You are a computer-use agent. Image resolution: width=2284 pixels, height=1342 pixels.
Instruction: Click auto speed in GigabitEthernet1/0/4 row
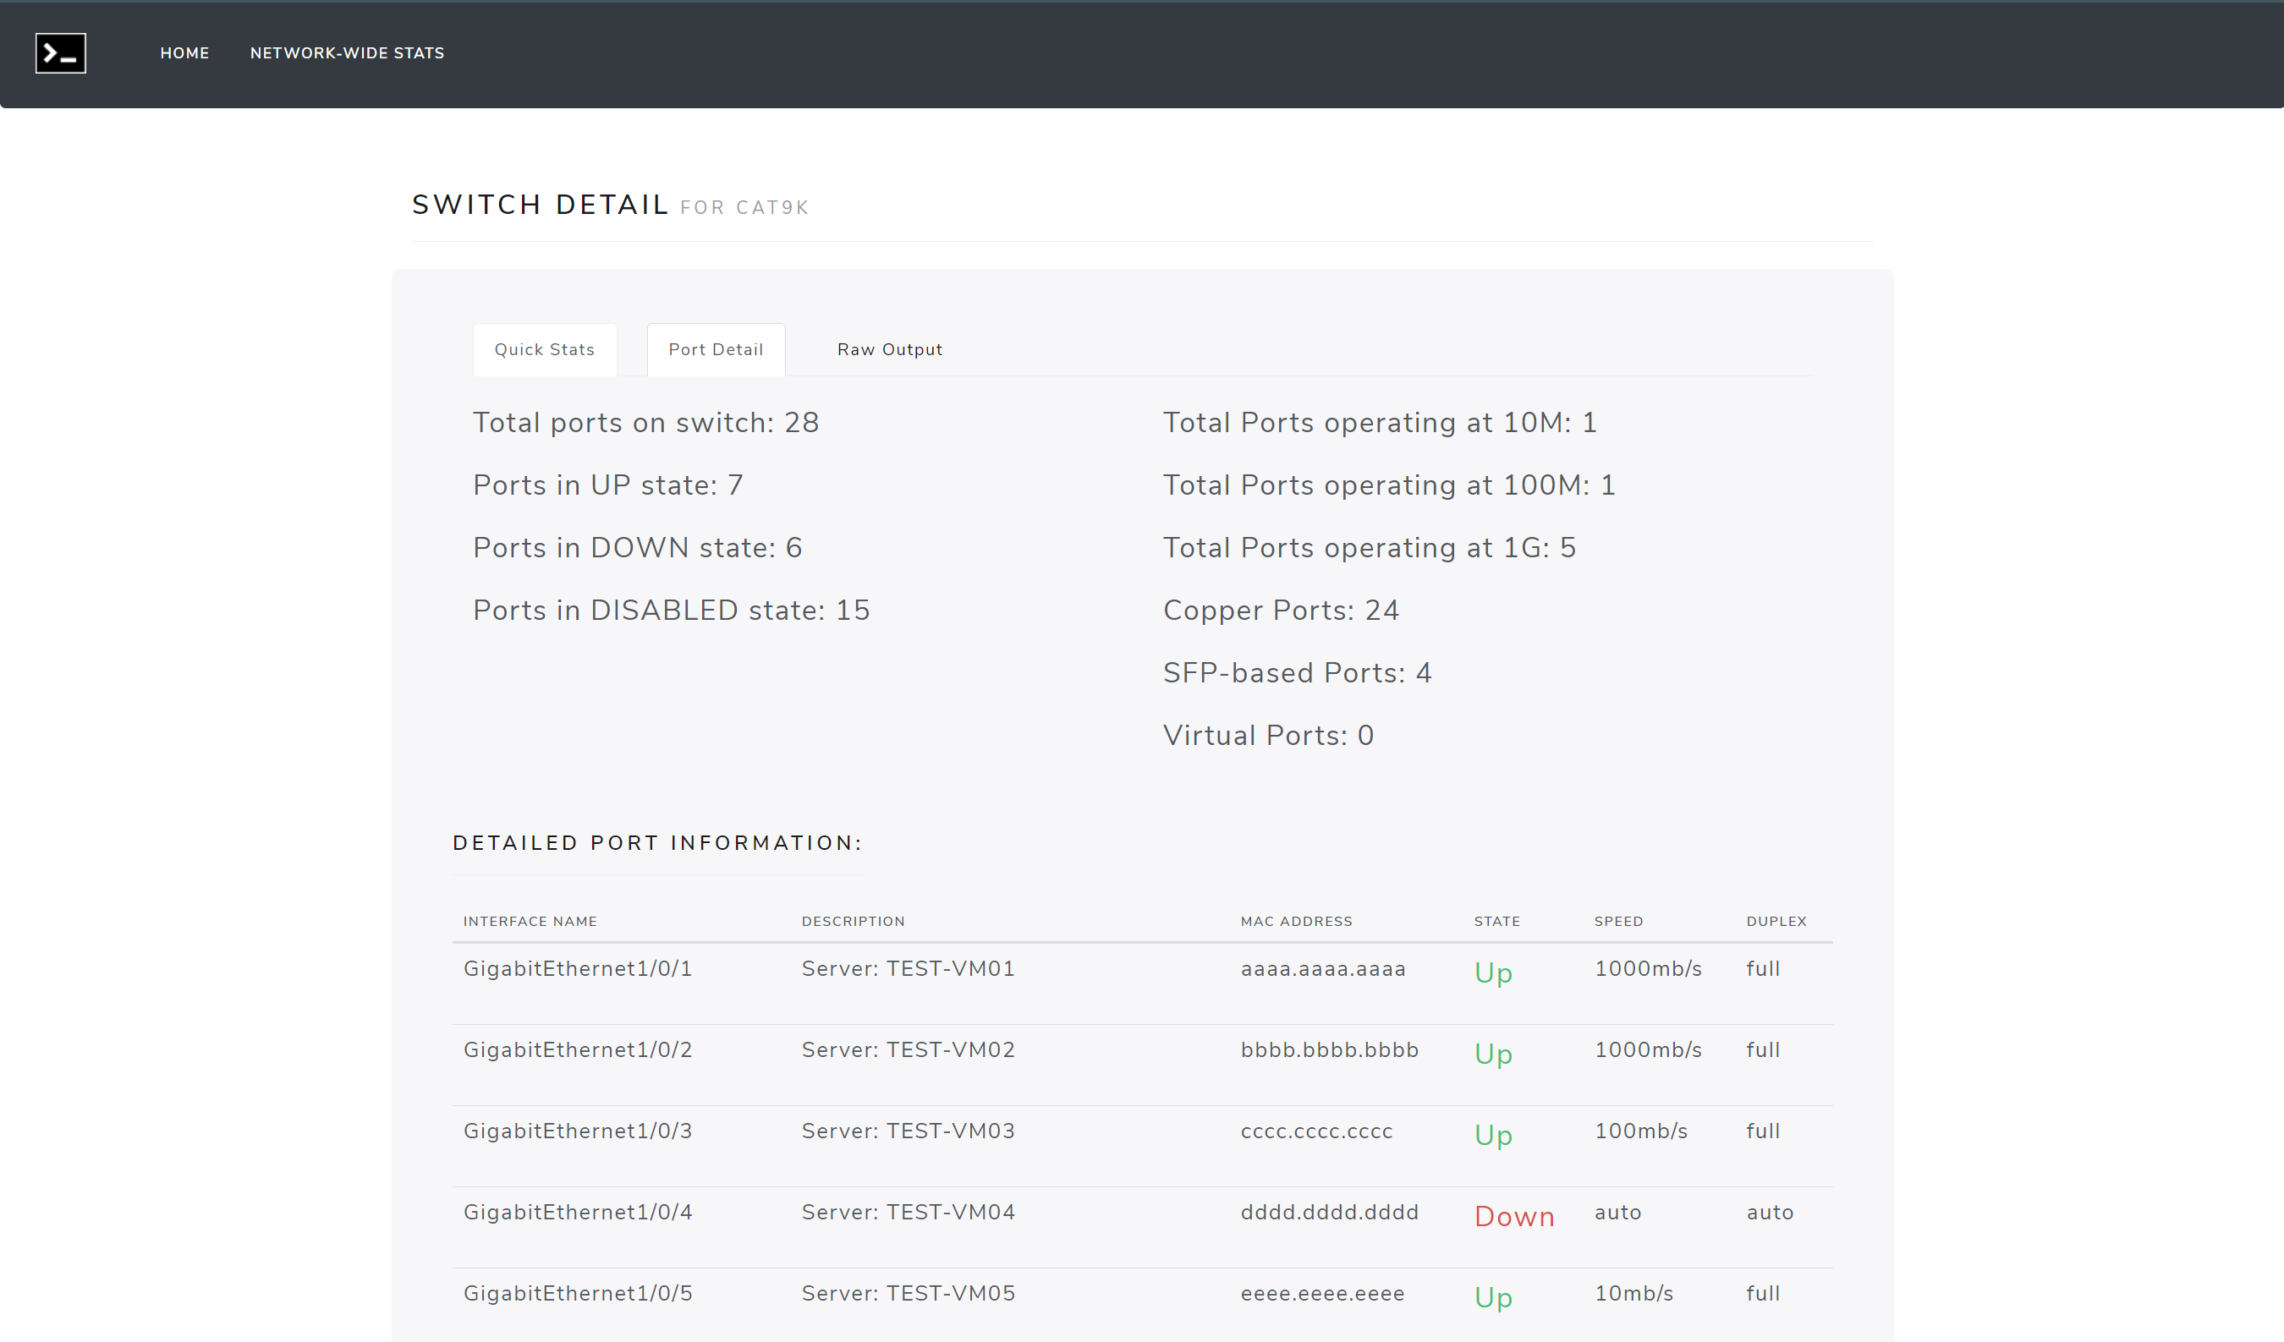point(1617,1213)
